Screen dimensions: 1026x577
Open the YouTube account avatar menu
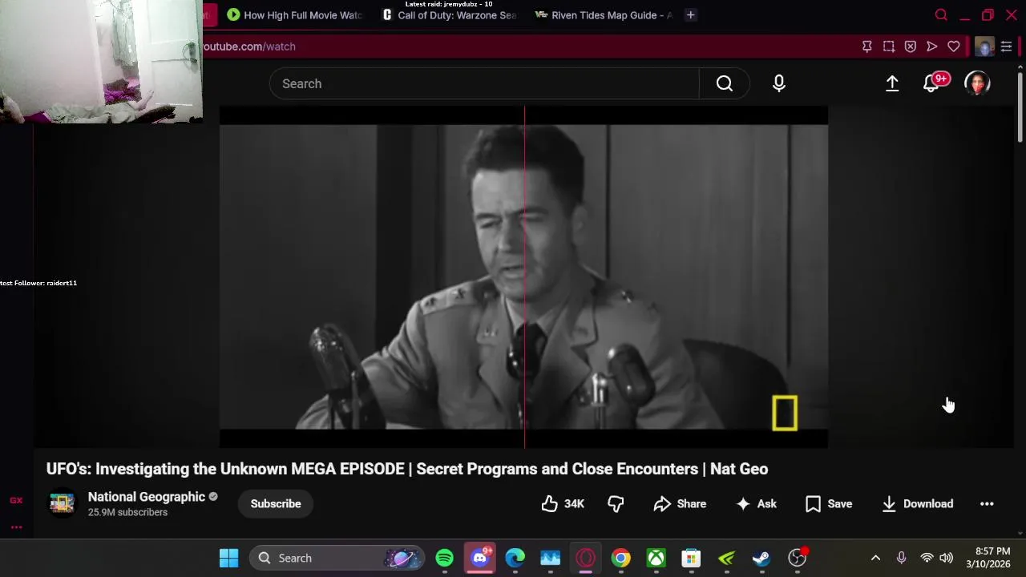[x=977, y=83]
